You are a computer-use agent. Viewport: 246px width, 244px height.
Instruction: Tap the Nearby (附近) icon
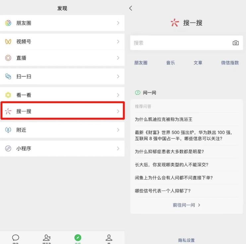click(8, 130)
